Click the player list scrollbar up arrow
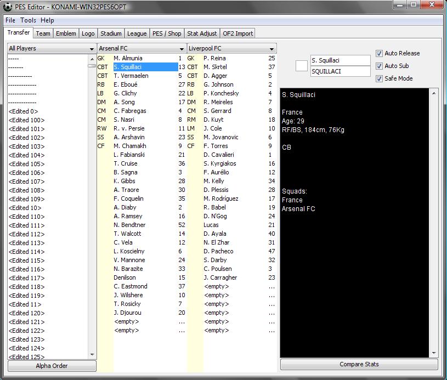447x380 pixels. (x=92, y=59)
